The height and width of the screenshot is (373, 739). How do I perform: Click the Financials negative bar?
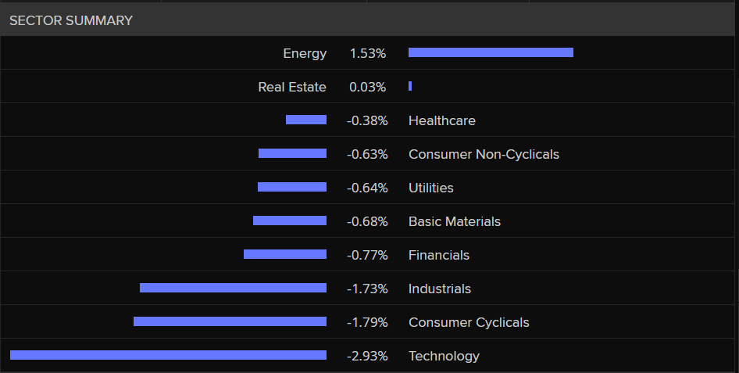pos(284,254)
